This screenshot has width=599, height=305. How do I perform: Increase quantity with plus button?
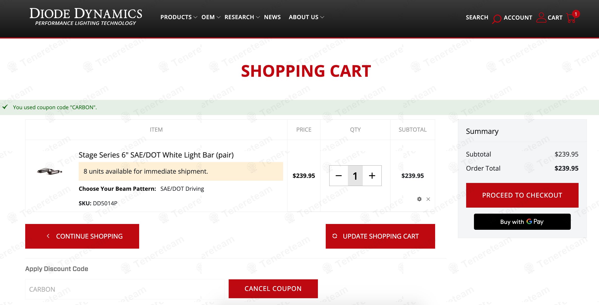tap(372, 176)
